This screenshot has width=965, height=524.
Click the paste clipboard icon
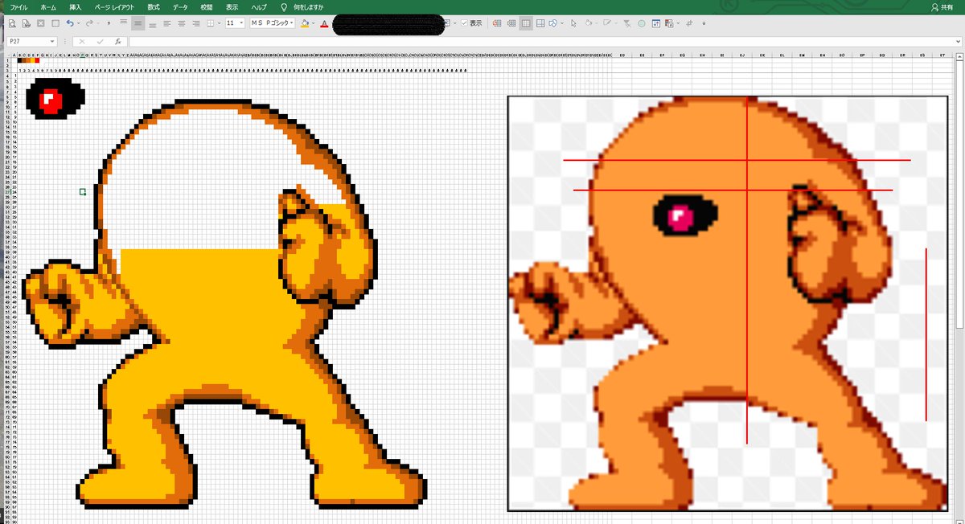[669, 23]
